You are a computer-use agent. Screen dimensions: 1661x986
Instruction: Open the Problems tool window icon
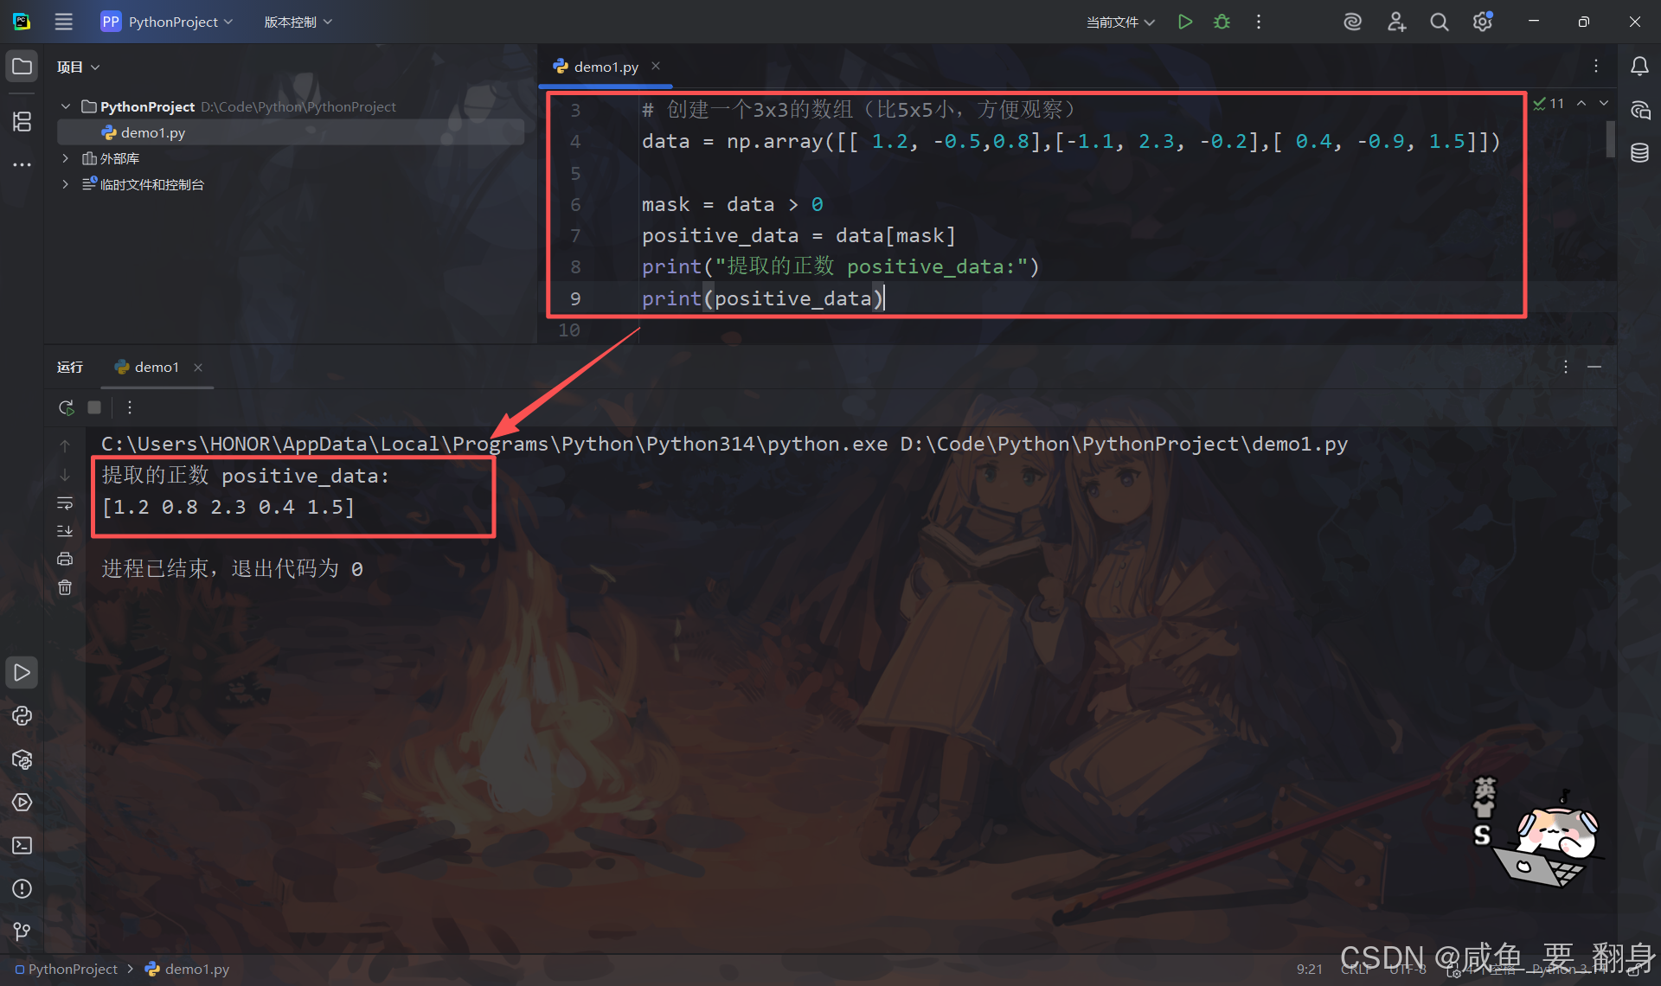point(22,888)
